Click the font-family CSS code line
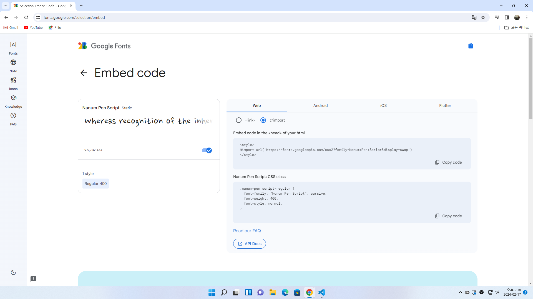This screenshot has width=533, height=299. [x=285, y=194]
